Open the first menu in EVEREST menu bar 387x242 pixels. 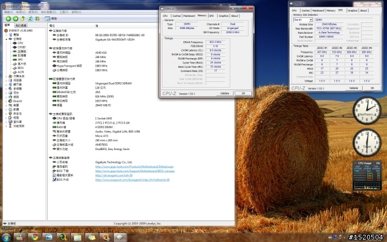point(8,12)
